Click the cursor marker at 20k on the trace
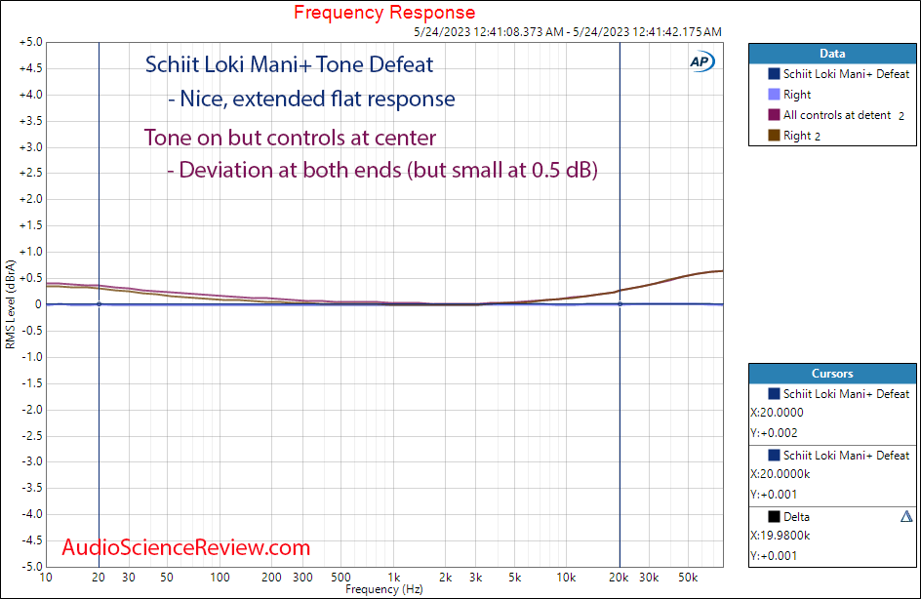 pos(620,304)
